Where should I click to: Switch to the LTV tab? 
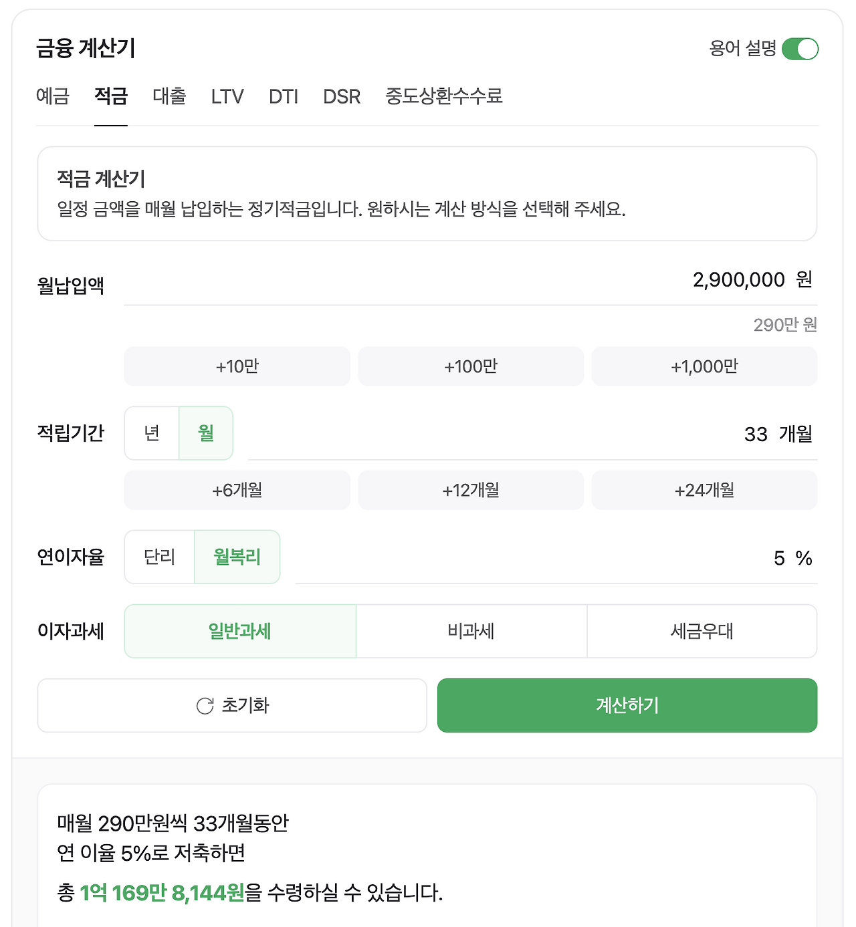pyautogui.click(x=227, y=97)
